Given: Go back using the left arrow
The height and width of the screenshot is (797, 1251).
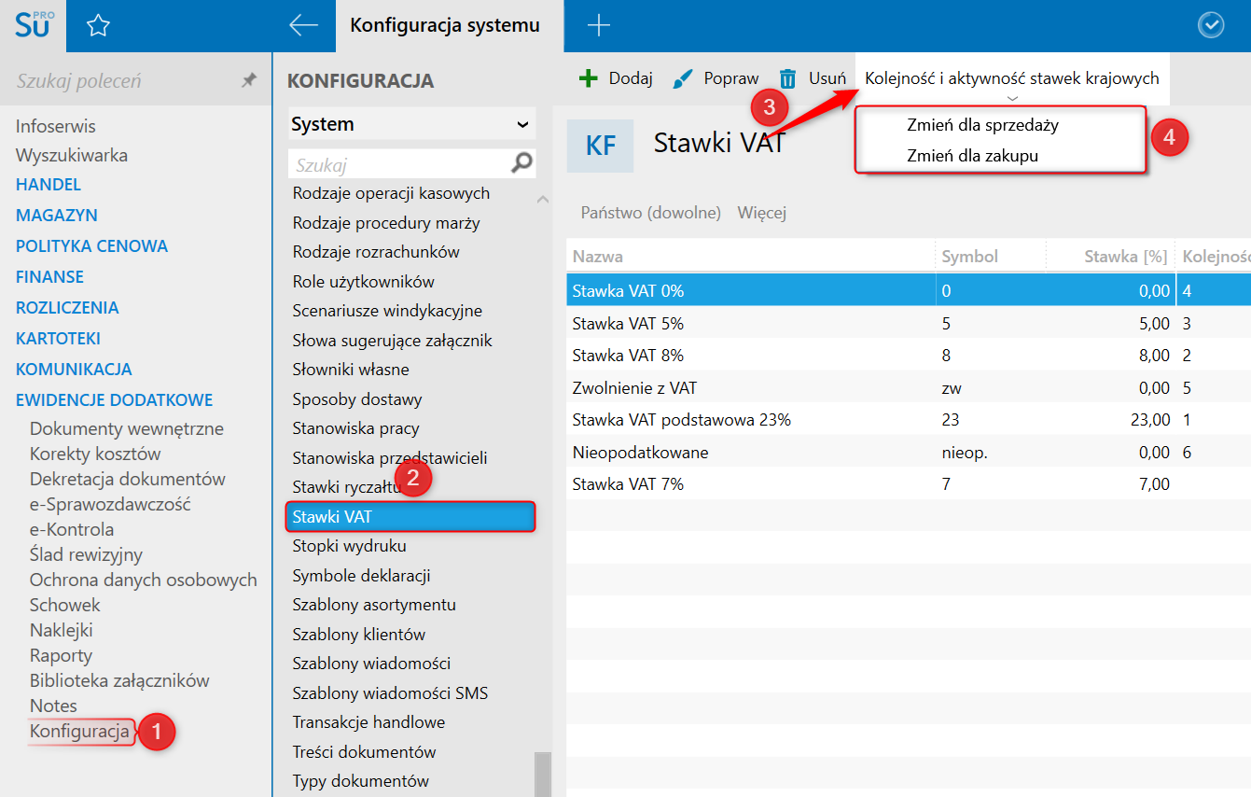Looking at the screenshot, I should pyautogui.click(x=304, y=25).
